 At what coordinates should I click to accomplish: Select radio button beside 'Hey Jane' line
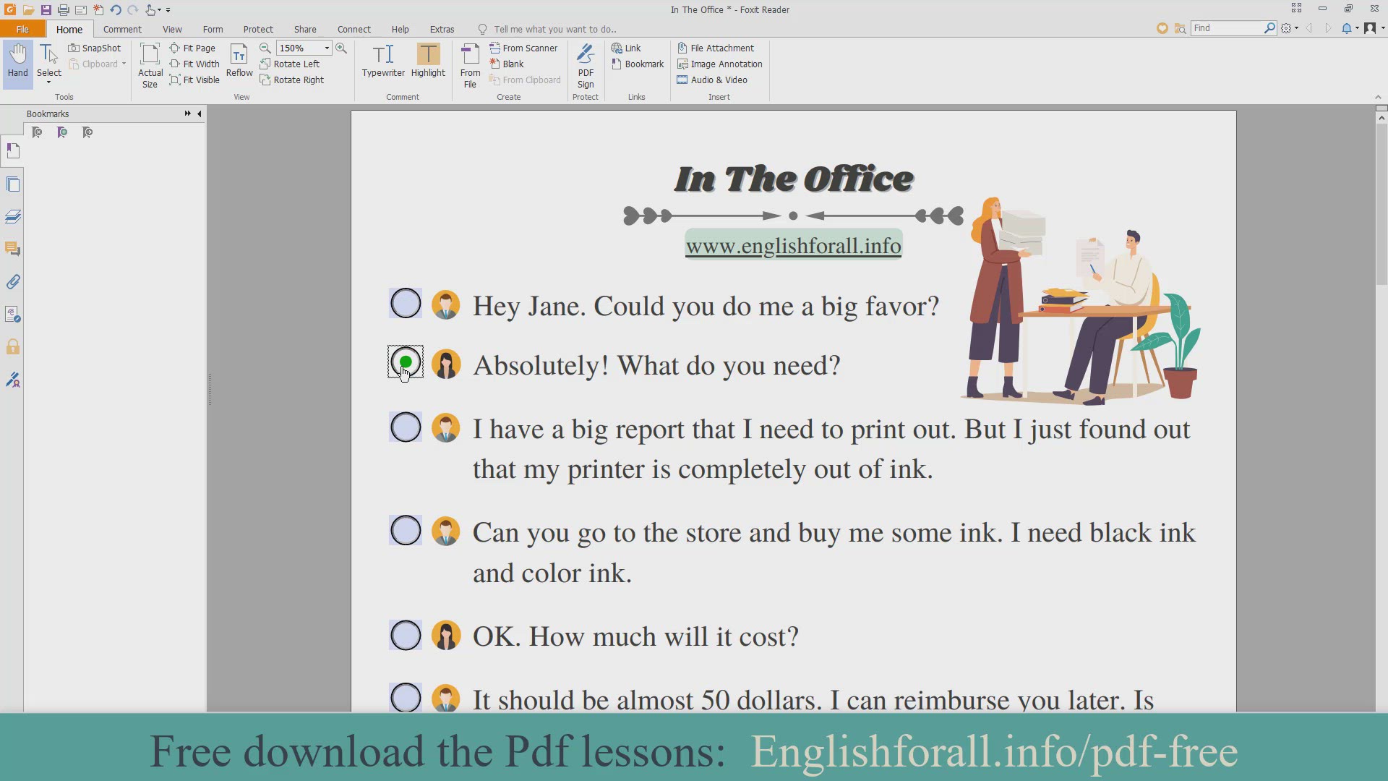click(x=406, y=304)
